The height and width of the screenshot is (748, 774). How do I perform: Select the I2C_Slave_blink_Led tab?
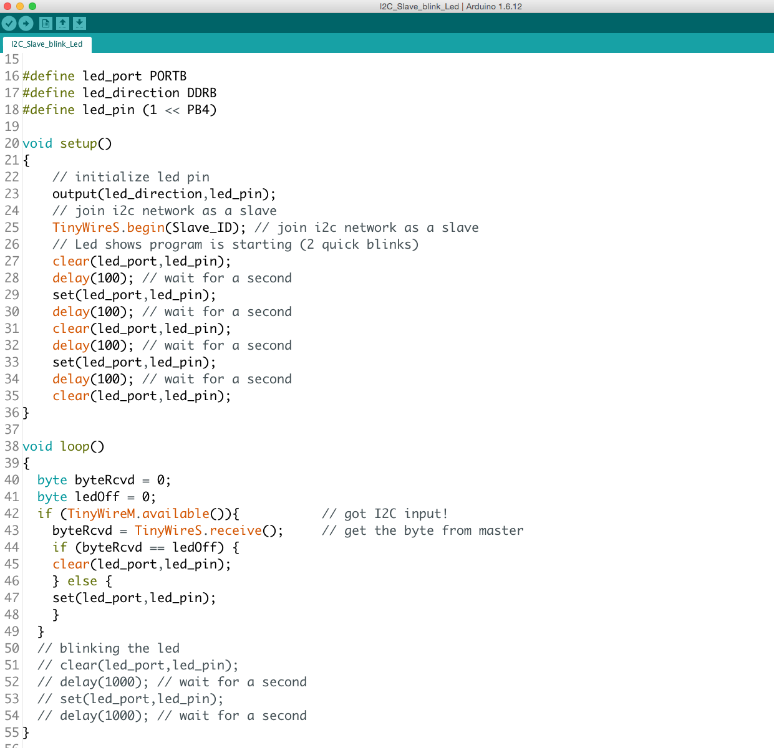pos(47,44)
